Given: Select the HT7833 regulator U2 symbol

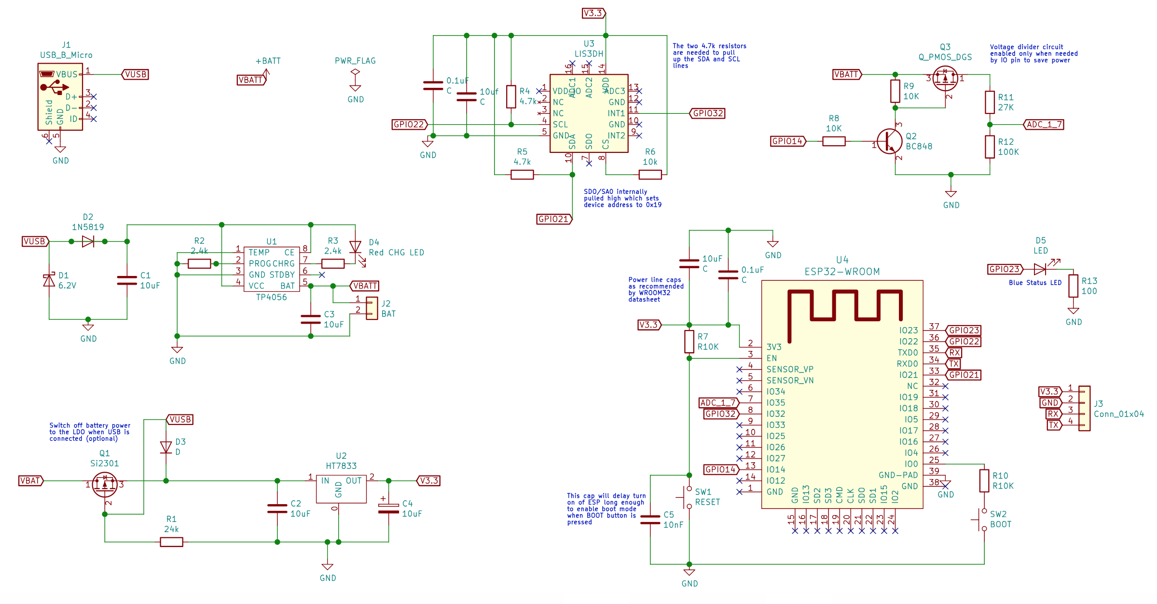Looking at the screenshot, I should click(x=341, y=489).
